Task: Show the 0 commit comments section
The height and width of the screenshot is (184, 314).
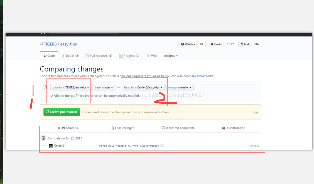Action: coord(178,128)
